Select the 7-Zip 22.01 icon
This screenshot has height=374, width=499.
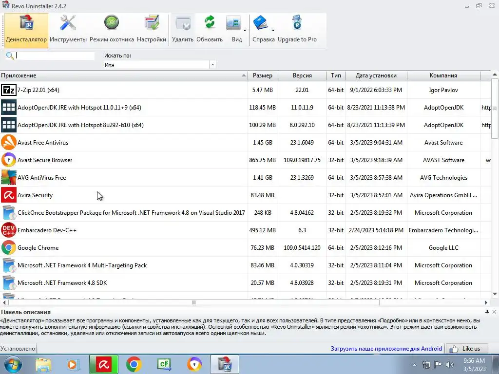point(9,90)
